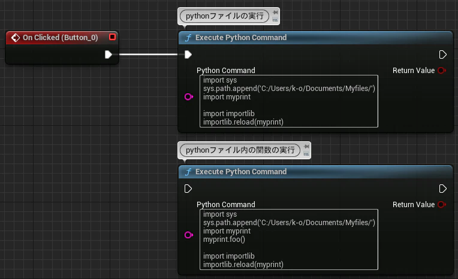This screenshot has width=458, height=279.
Task: Click the On Clicked (Button_0) exec output pin
Action: coord(109,54)
